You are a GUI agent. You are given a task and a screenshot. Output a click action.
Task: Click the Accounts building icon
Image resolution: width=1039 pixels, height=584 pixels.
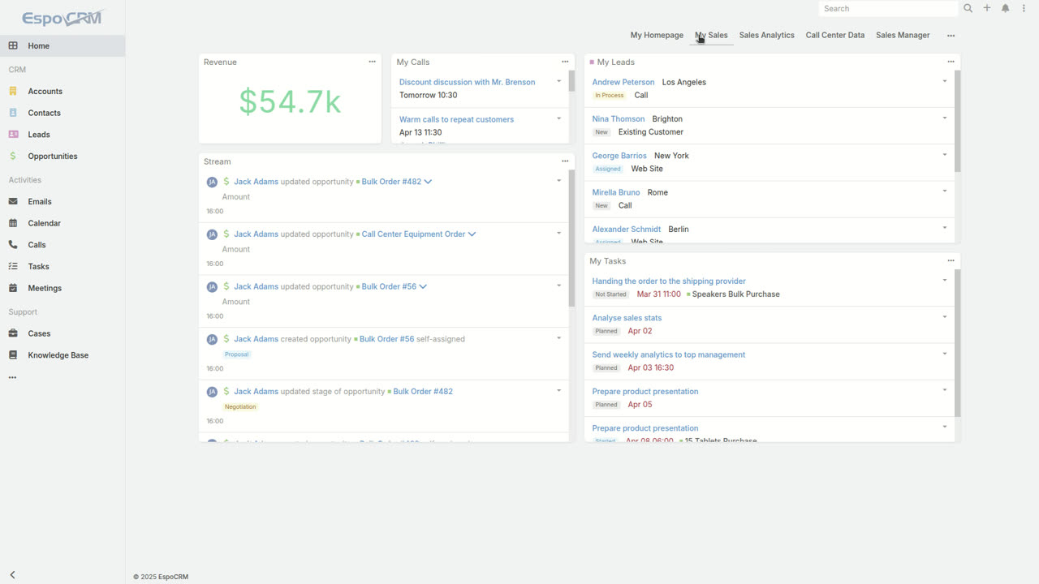pos(13,92)
